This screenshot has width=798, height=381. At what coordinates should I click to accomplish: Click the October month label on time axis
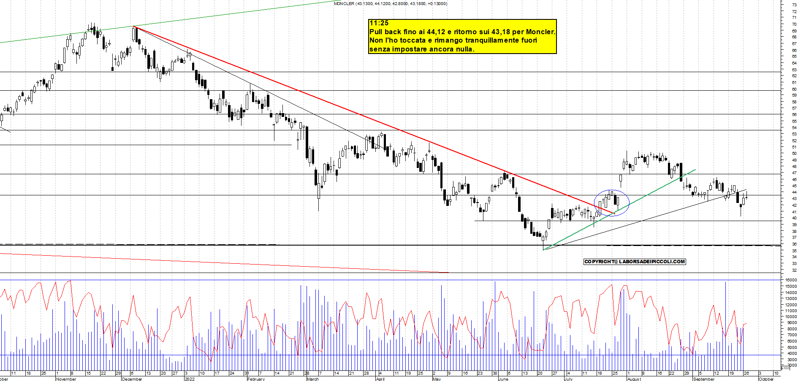click(766, 379)
